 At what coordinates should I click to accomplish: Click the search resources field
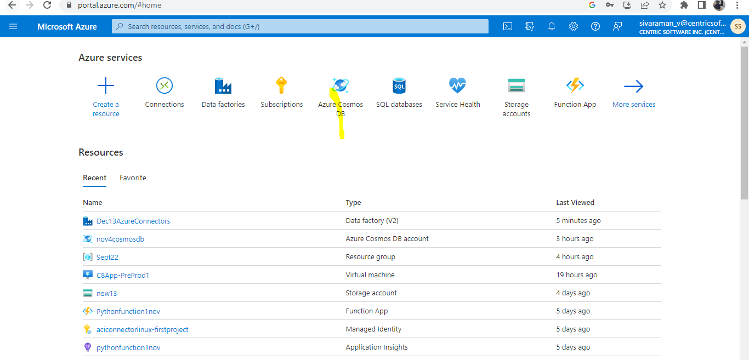[x=299, y=26]
